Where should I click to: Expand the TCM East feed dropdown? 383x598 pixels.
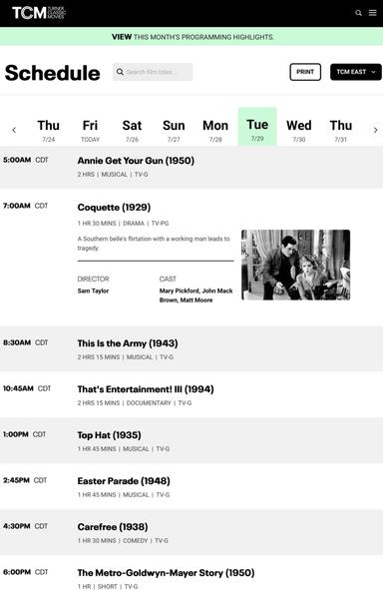356,72
